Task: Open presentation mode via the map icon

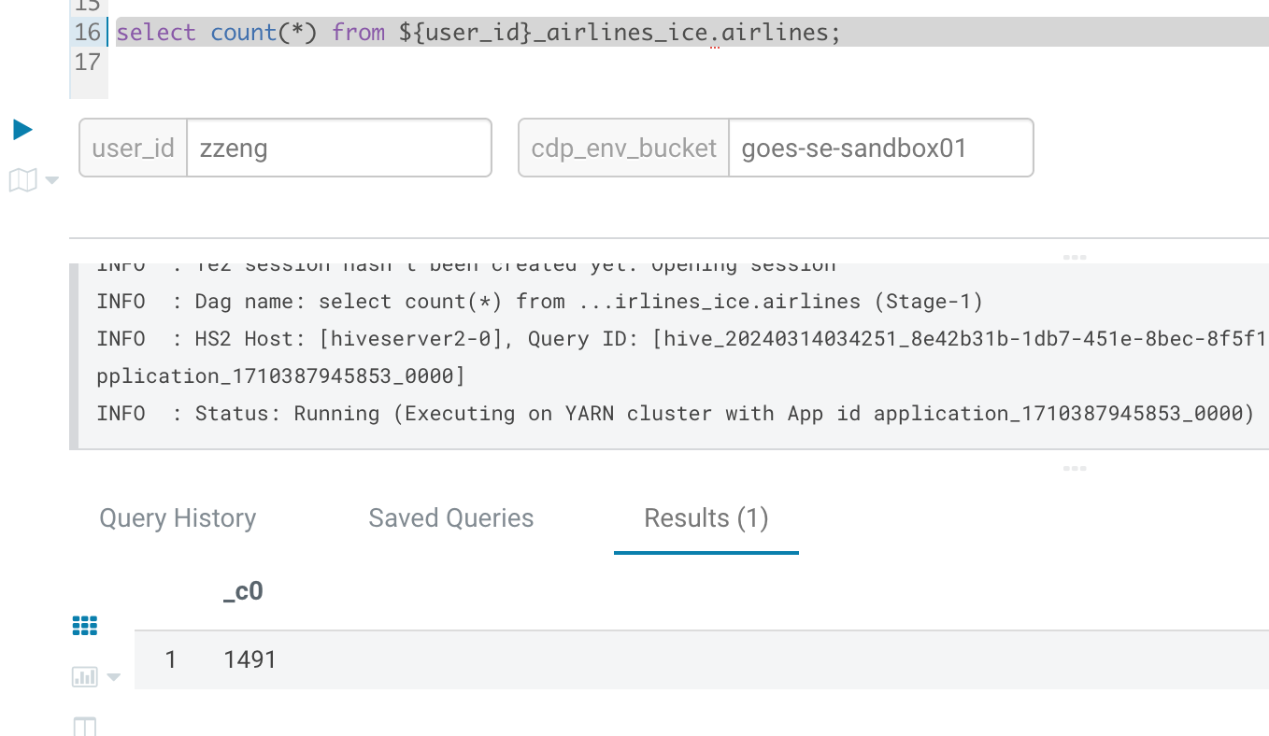Action: [21, 179]
